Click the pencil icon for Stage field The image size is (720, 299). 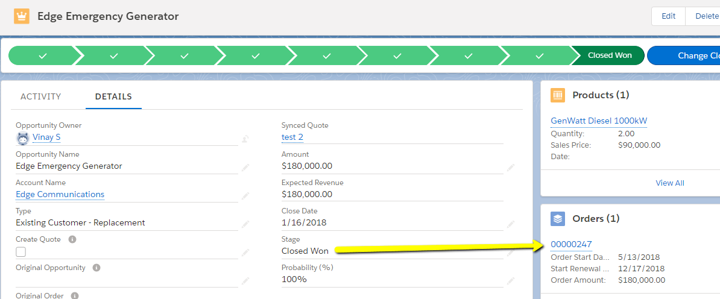pos(510,252)
